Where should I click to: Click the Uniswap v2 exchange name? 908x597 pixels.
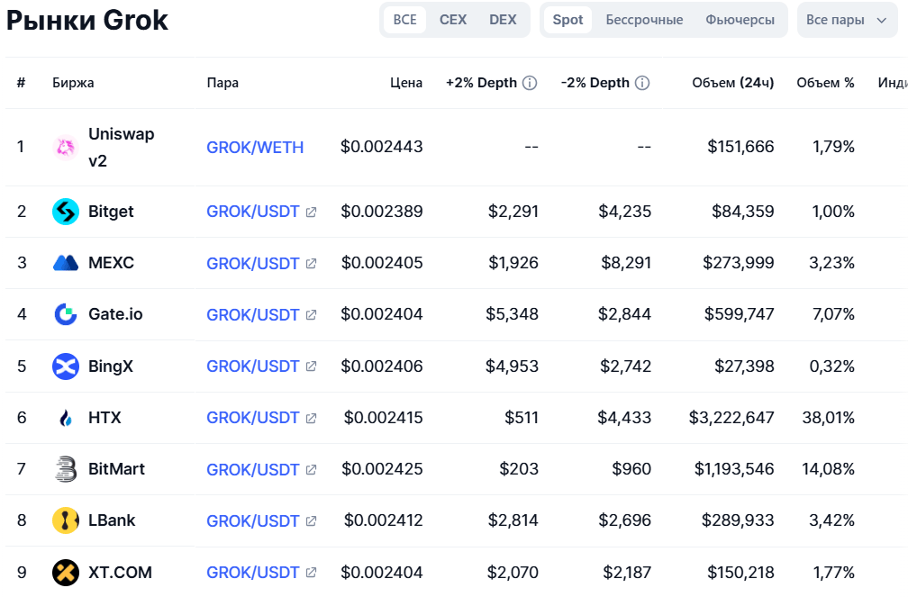pyautogui.click(x=121, y=147)
